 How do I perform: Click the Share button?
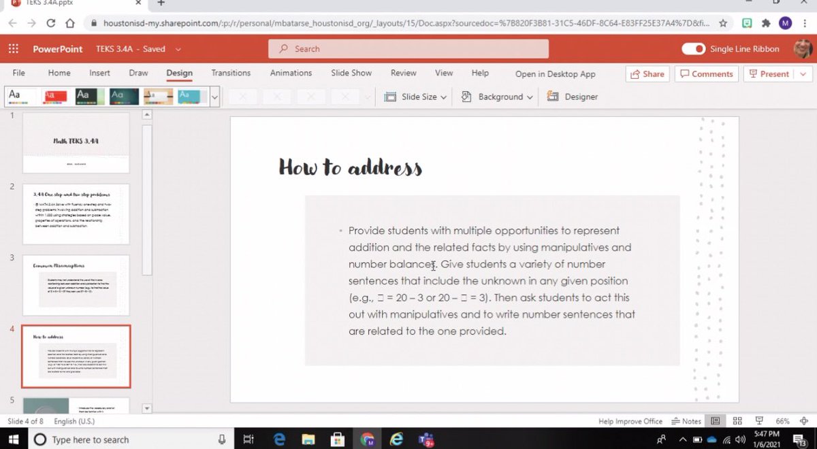pos(647,74)
